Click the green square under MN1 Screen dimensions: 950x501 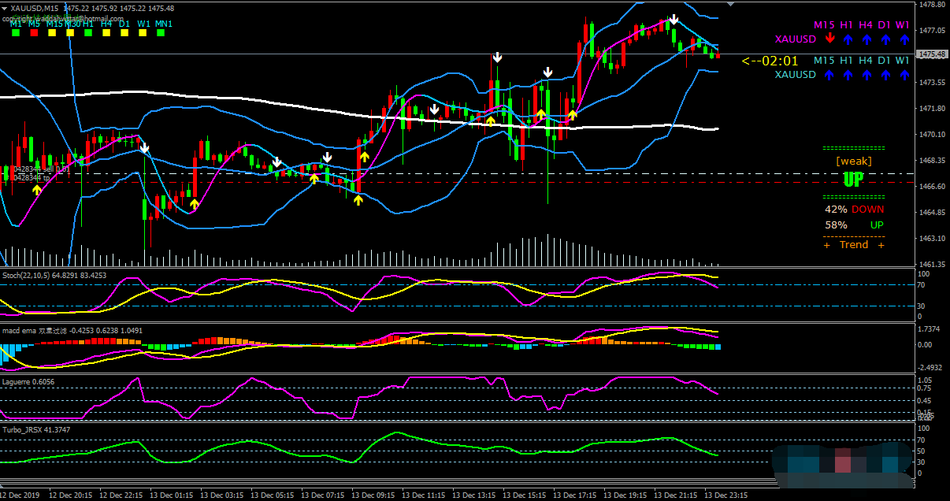click(x=161, y=34)
